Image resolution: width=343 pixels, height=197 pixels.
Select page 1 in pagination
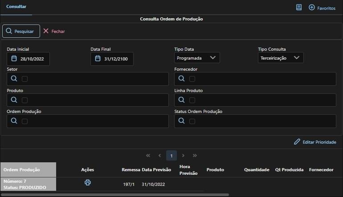pos(171,156)
